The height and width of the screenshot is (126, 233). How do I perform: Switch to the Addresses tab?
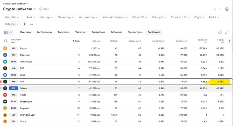pyautogui.click(x=116, y=32)
